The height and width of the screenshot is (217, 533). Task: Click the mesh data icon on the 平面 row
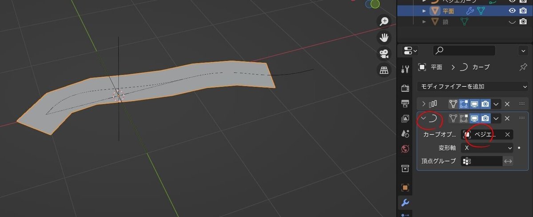click(481, 11)
